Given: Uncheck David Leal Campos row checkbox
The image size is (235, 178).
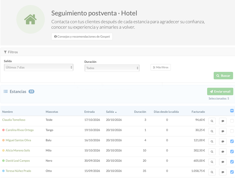Looking at the screenshot, I should point(232,162).
